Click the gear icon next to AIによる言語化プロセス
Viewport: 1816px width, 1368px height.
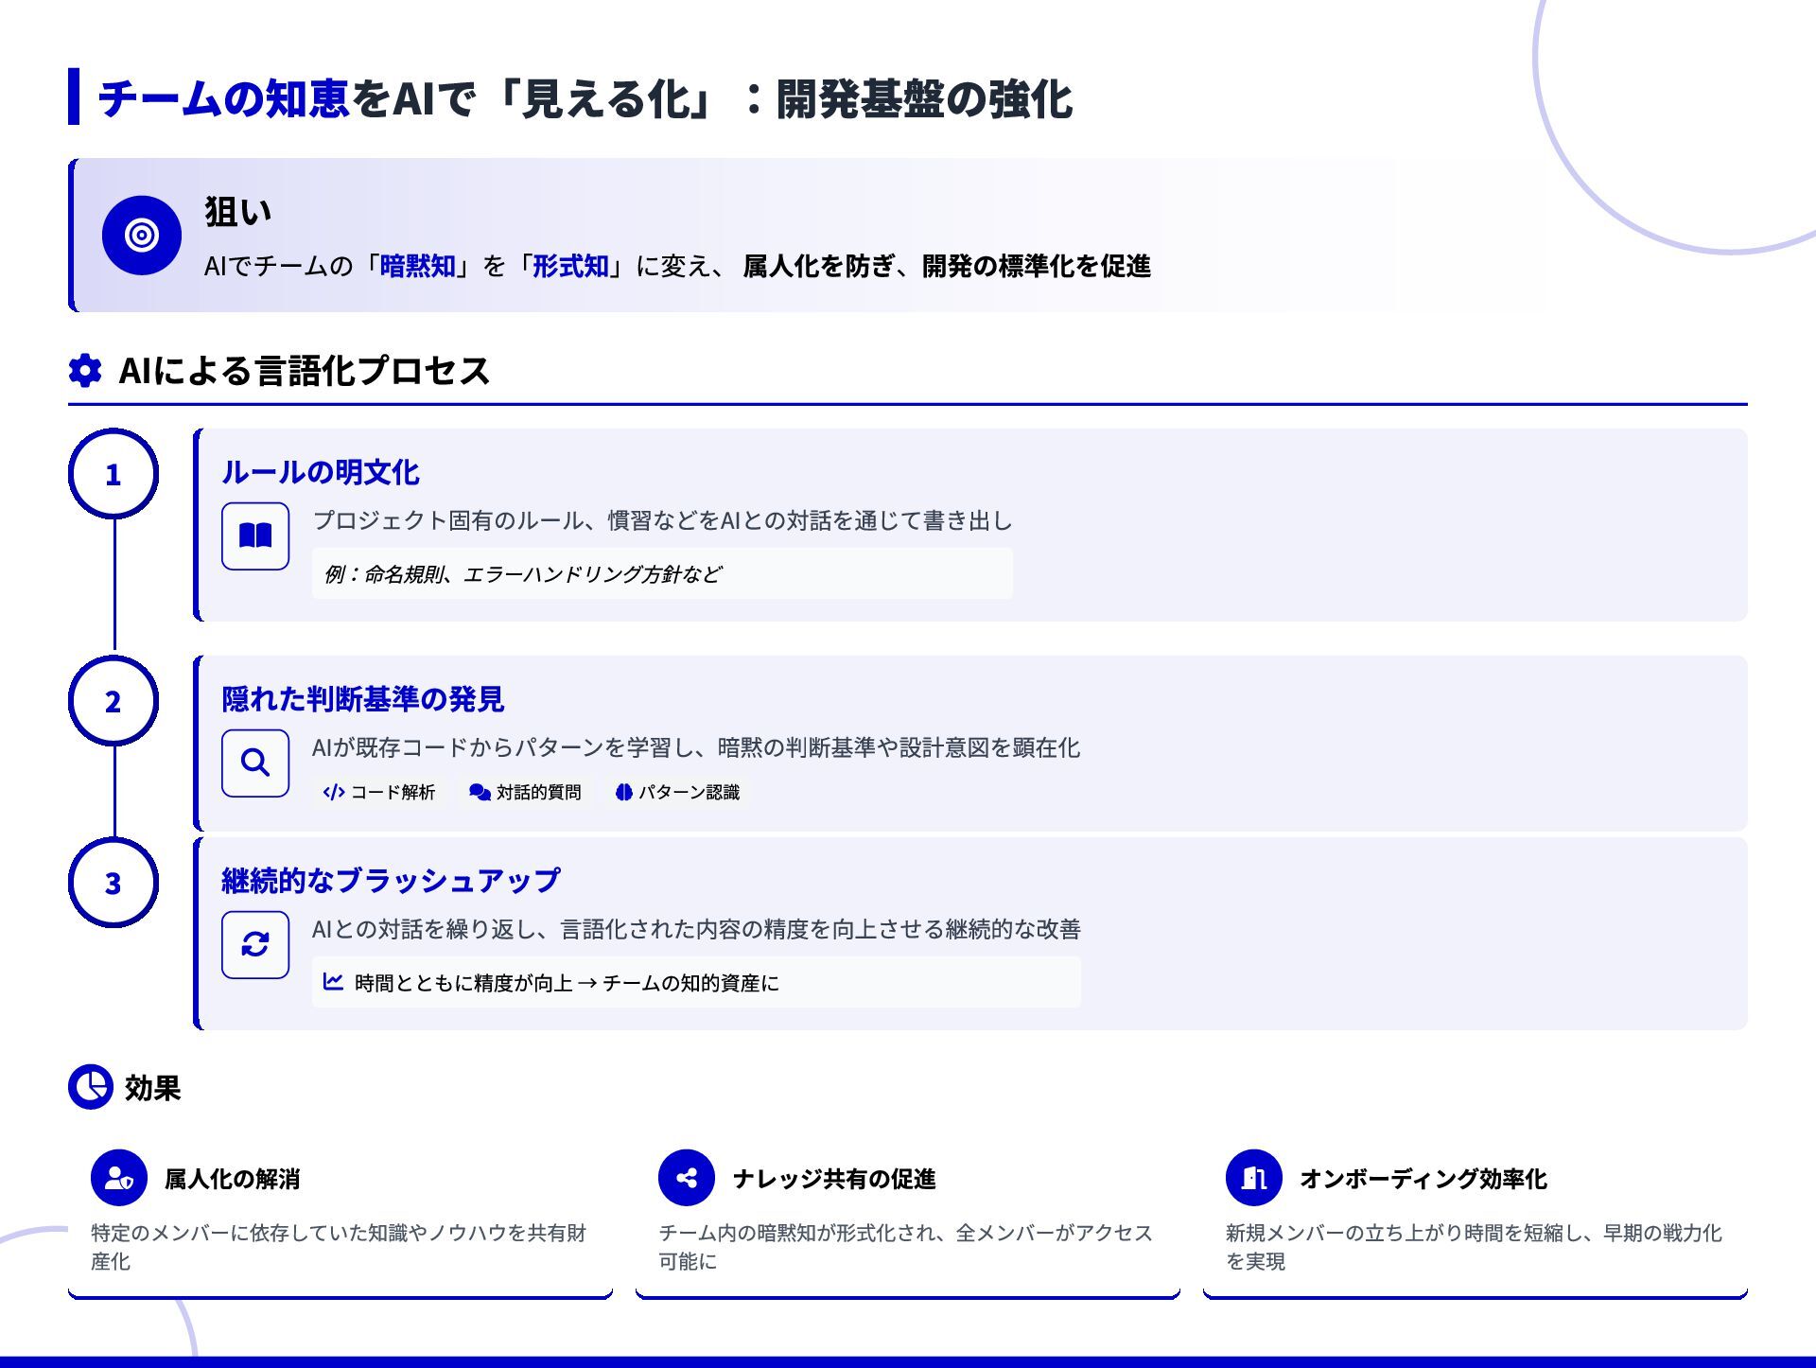pos(85,370)
